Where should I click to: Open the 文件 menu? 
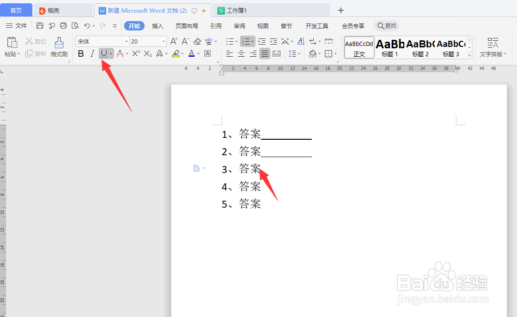[16, 26]
